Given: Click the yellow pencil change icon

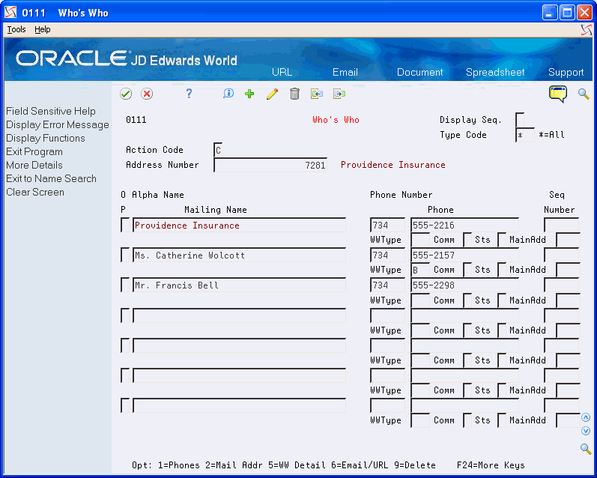Looking at the screenshot, I should coord(272,94).
